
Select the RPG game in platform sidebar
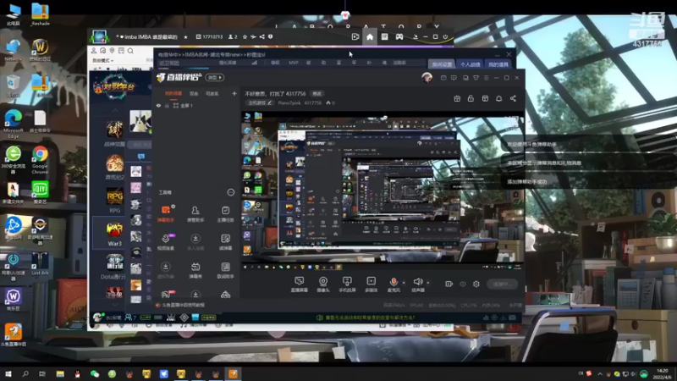click(114, 201)
